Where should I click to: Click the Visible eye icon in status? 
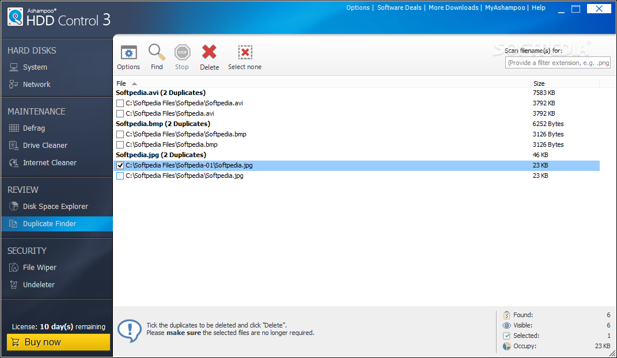pyautogui.click(x=507, y=325)
